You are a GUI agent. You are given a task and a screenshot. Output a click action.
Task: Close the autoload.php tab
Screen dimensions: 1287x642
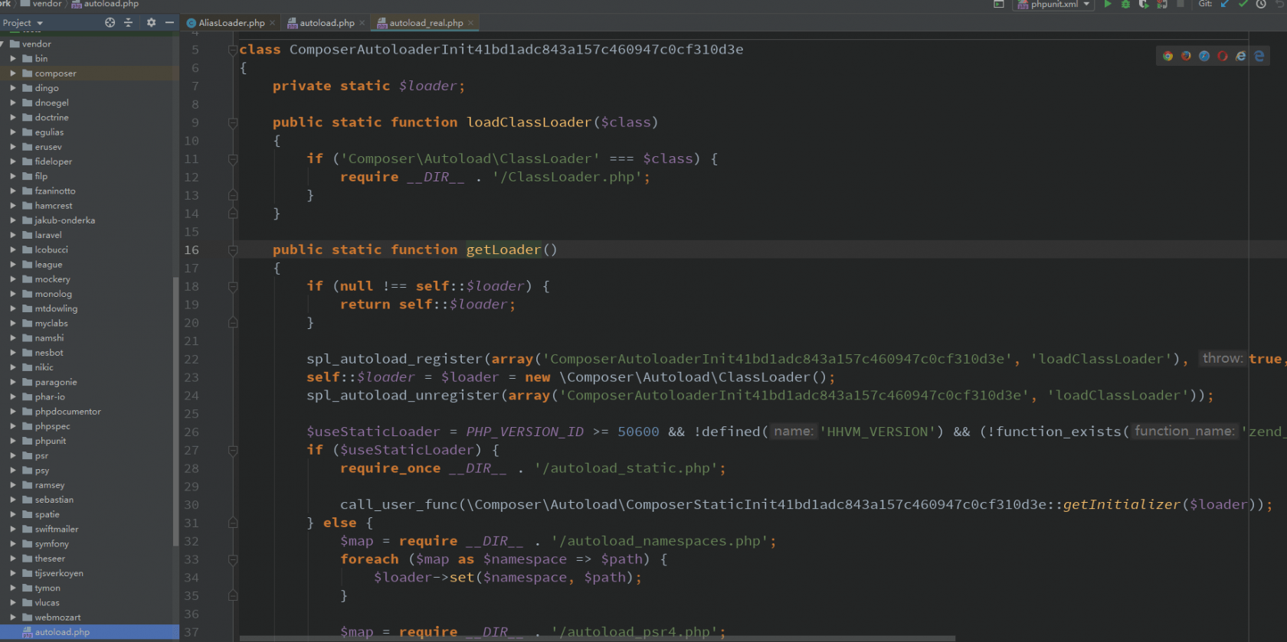coord(362,23)
